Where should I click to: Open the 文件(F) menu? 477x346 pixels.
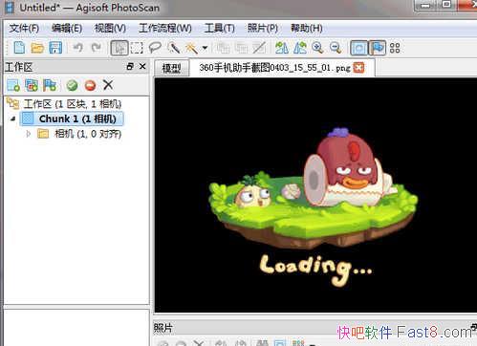24,28
